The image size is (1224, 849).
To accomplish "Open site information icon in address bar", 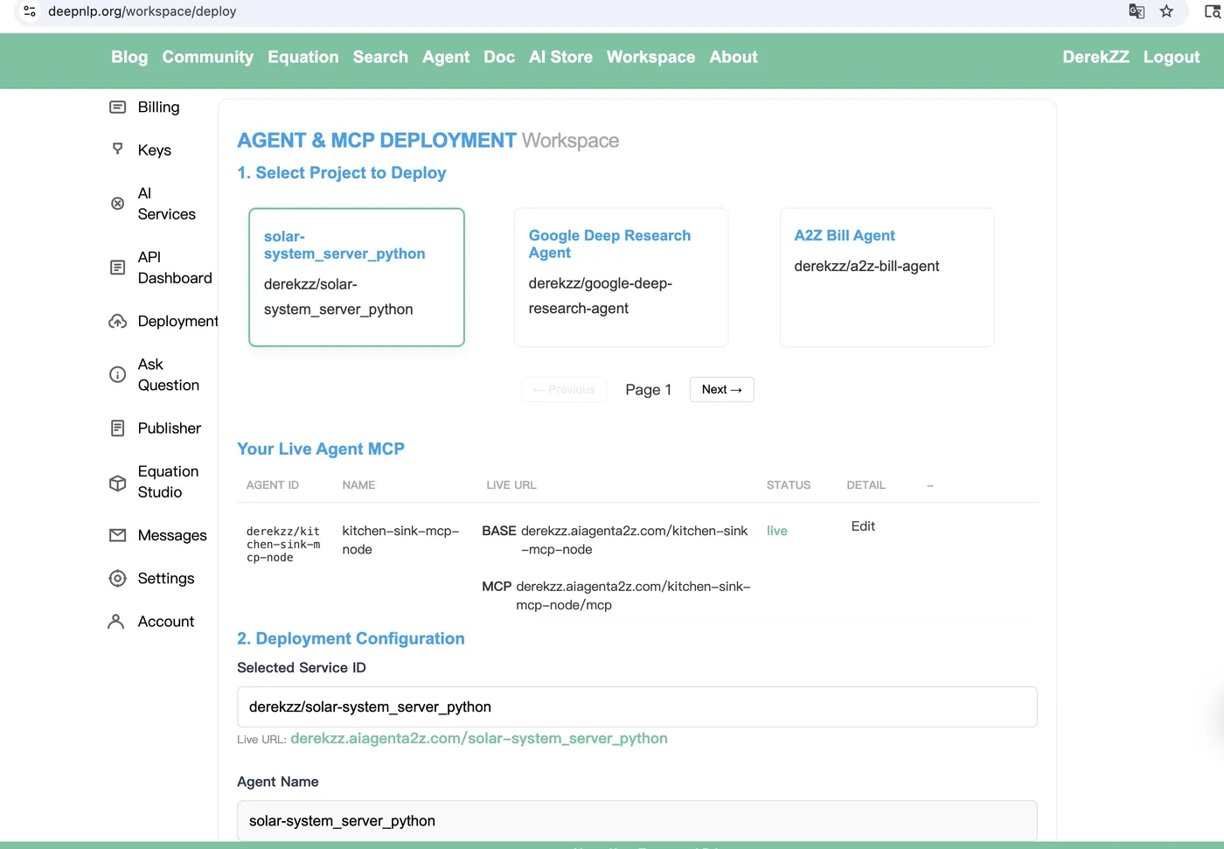I will (30, 11).
